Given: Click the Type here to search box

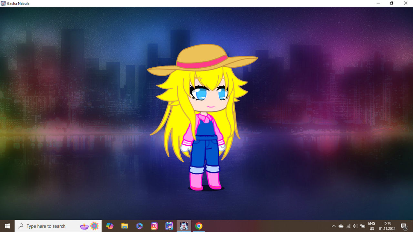Looking at the screenshot, I should [58, 226].
